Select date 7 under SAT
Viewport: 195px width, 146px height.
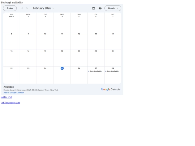pos(113,17)
